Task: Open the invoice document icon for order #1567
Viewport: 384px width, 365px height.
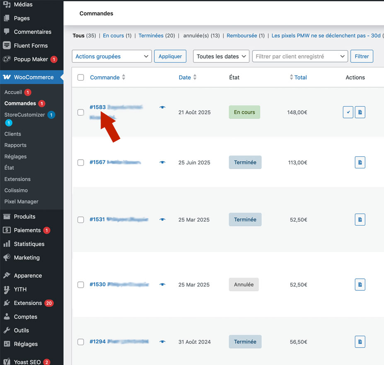Action: pos(360,162)
